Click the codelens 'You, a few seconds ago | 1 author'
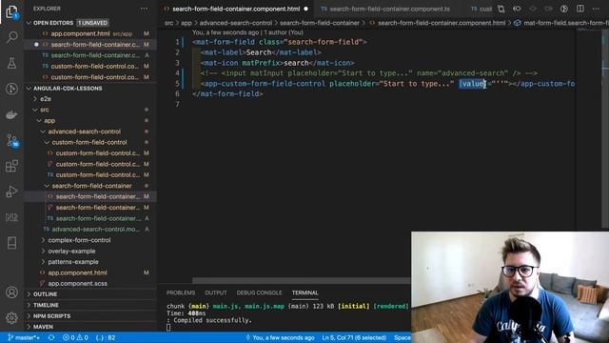The width and height of the screenshot is (609, 343). click(x=247, y=32)
